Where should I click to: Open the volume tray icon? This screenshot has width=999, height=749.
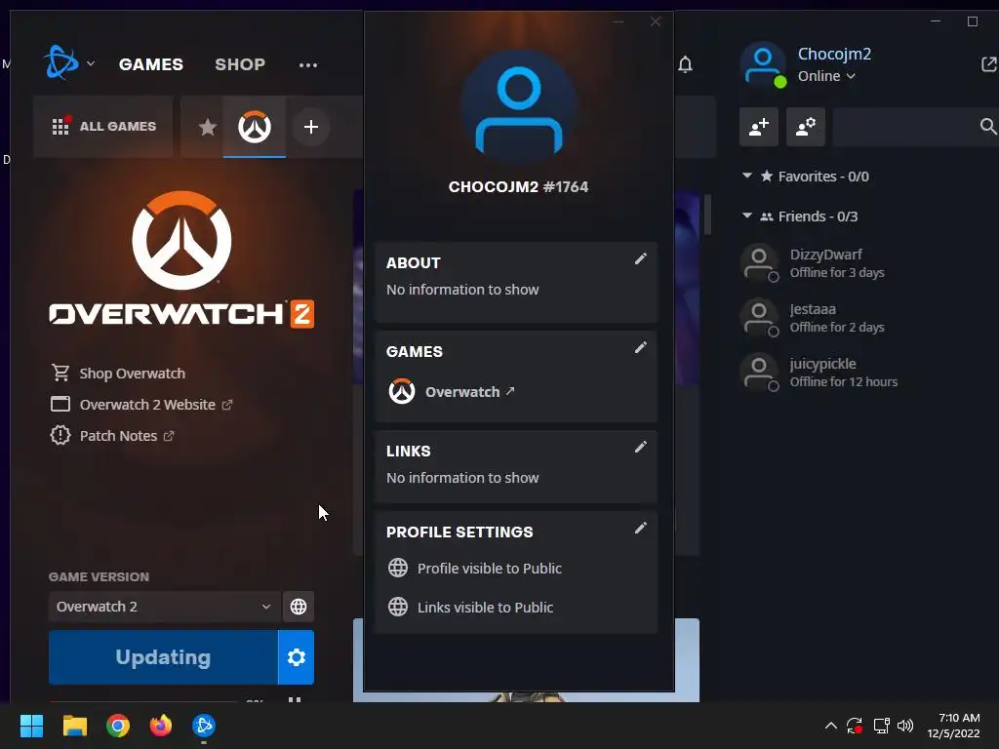904,726
